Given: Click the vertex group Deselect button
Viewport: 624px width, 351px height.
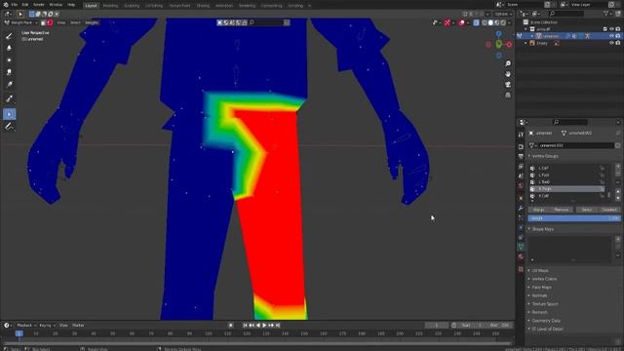Looking at the screenshot, I should tap(608, 210).
